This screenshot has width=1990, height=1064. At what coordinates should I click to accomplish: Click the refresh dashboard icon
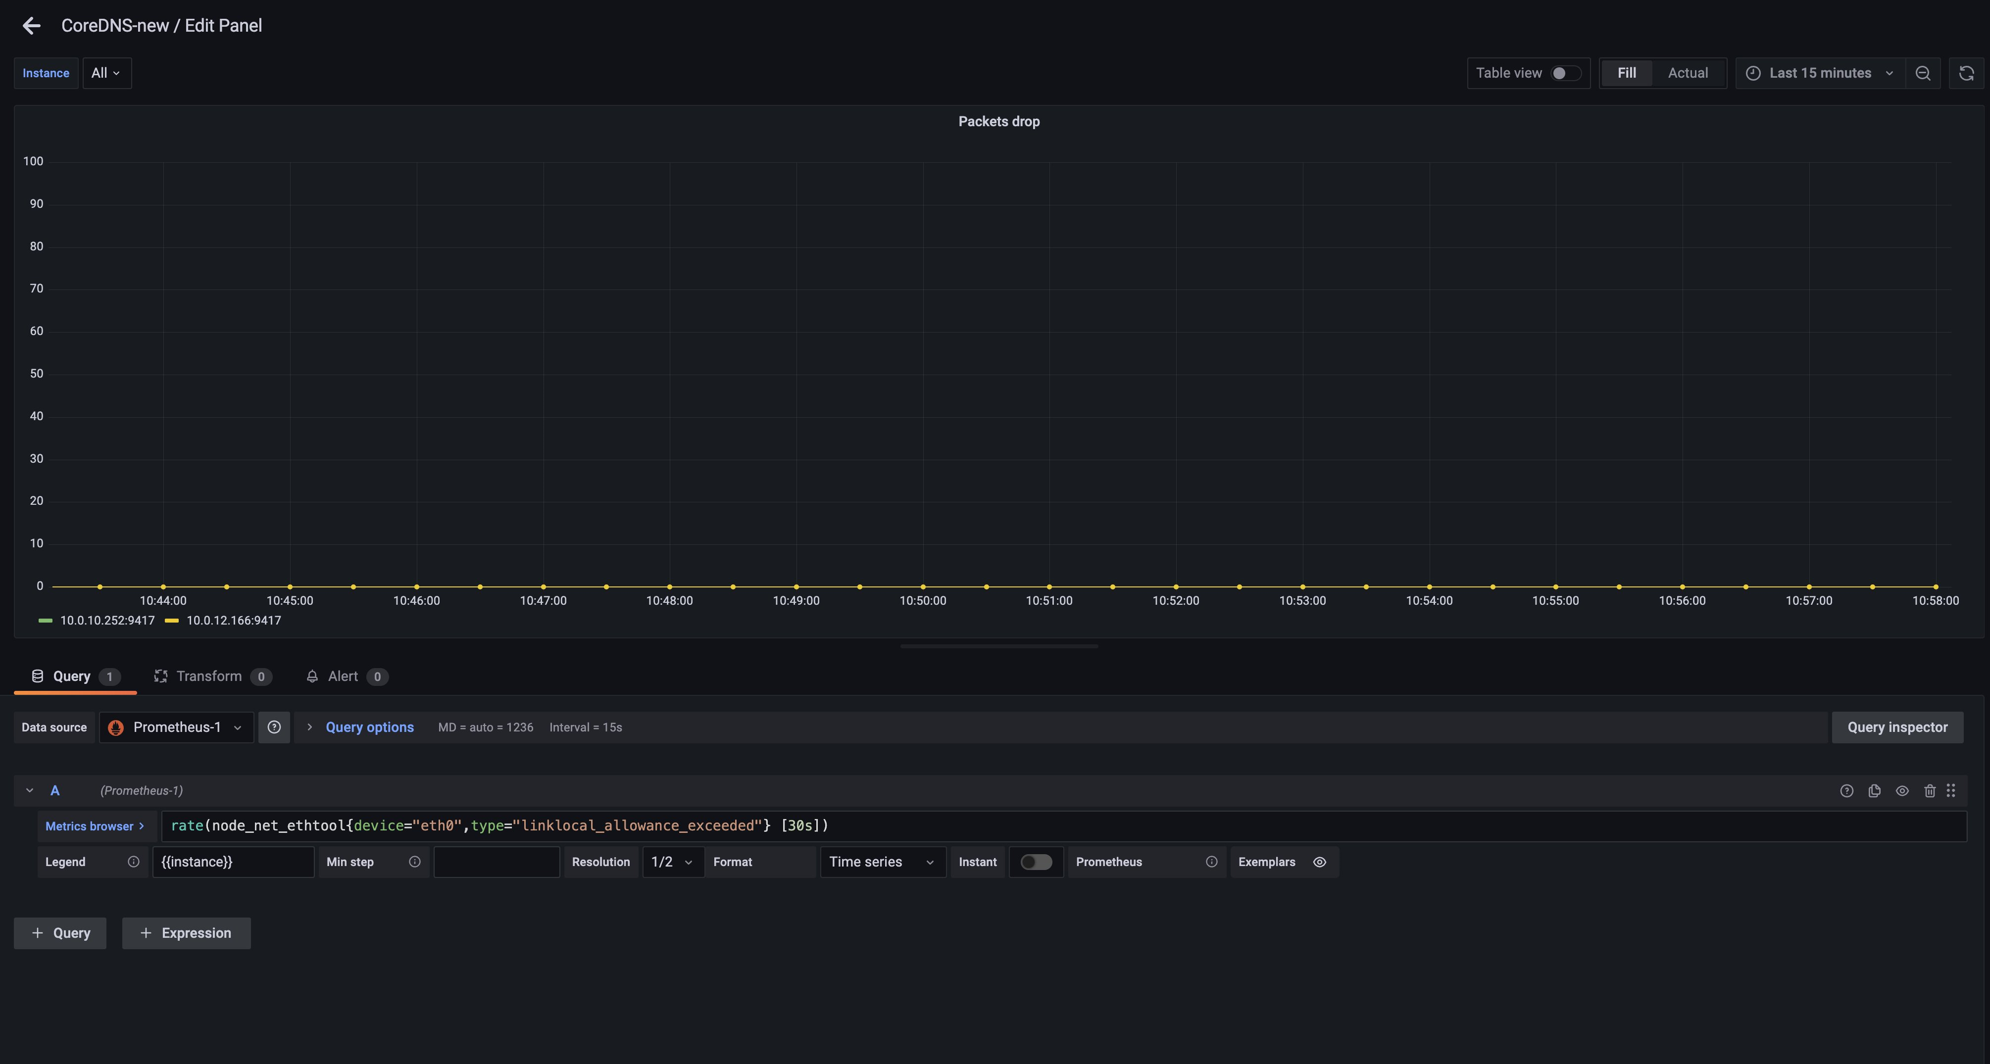click(x=1967, y=73)
